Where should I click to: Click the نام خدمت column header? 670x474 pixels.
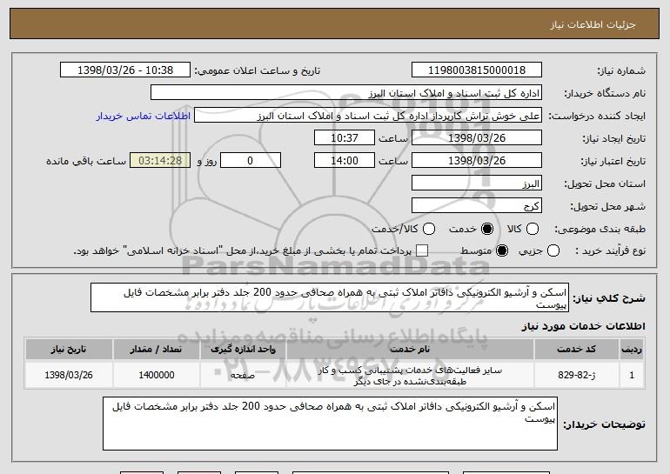pos(410,350)
